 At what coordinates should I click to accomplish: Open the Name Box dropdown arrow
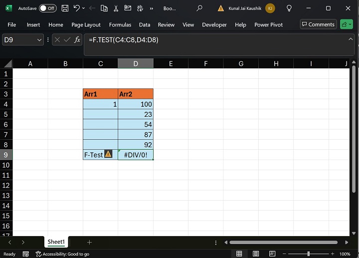pos(39,40)
